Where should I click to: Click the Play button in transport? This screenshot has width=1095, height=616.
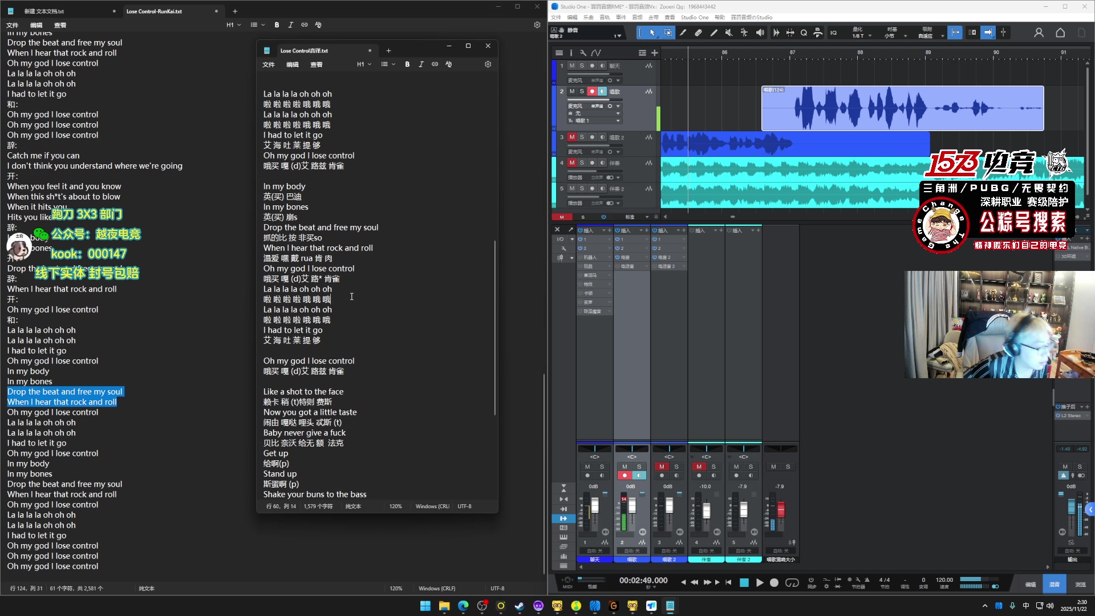pos(760,583)
